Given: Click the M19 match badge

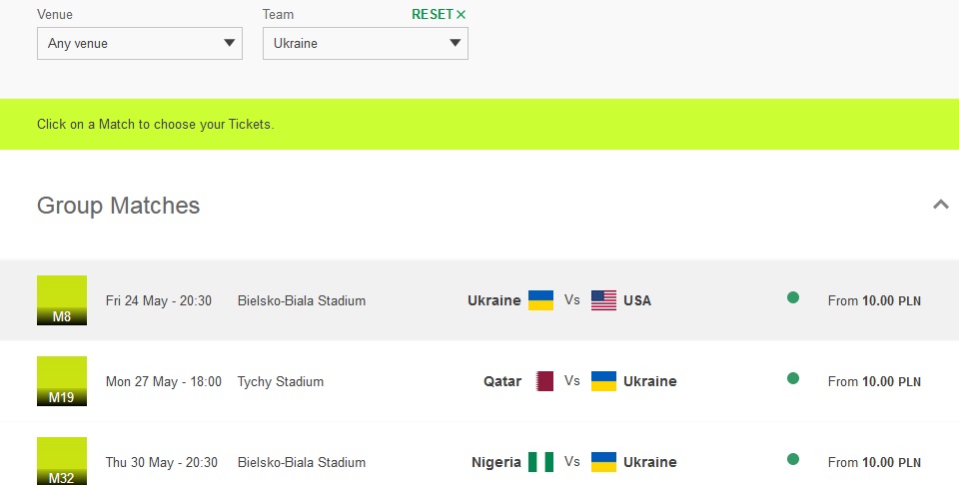Looking at the screenshot, I should pyautogui.click(x=62, y=381).
